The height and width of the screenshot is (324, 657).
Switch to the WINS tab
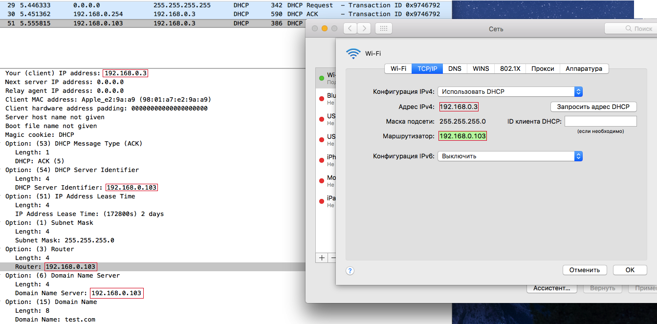click(x=481, y=68)
